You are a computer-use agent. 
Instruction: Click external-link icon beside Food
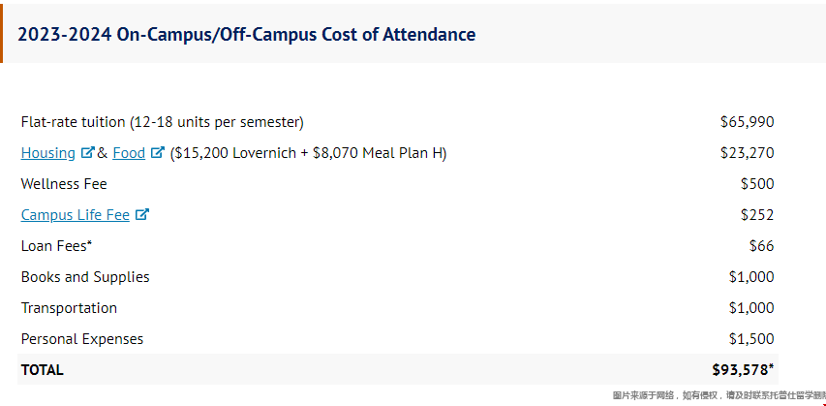[x=158, y=153]
